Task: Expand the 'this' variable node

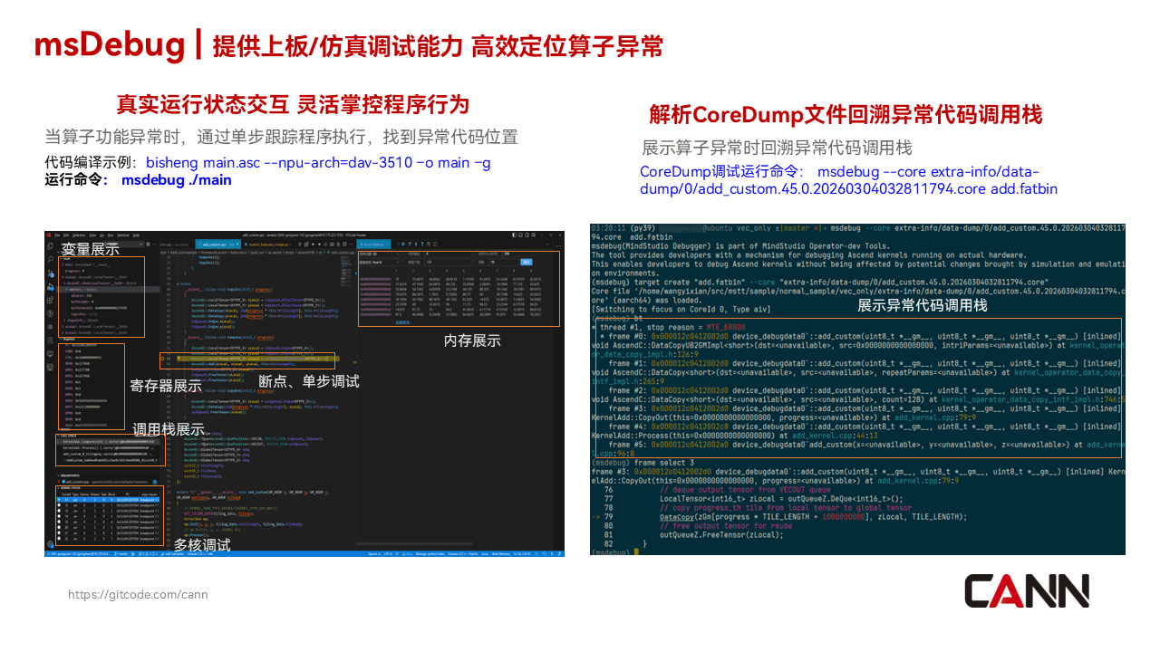Action: [63, 263]
